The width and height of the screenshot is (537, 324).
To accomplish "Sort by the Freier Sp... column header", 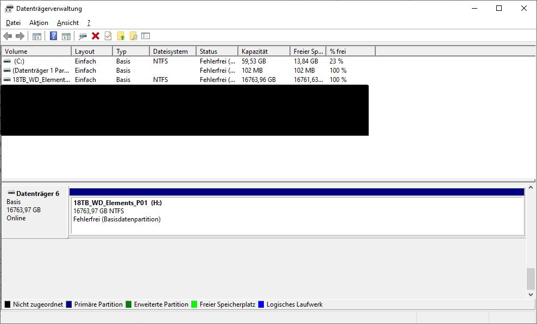I will (308, 52).
